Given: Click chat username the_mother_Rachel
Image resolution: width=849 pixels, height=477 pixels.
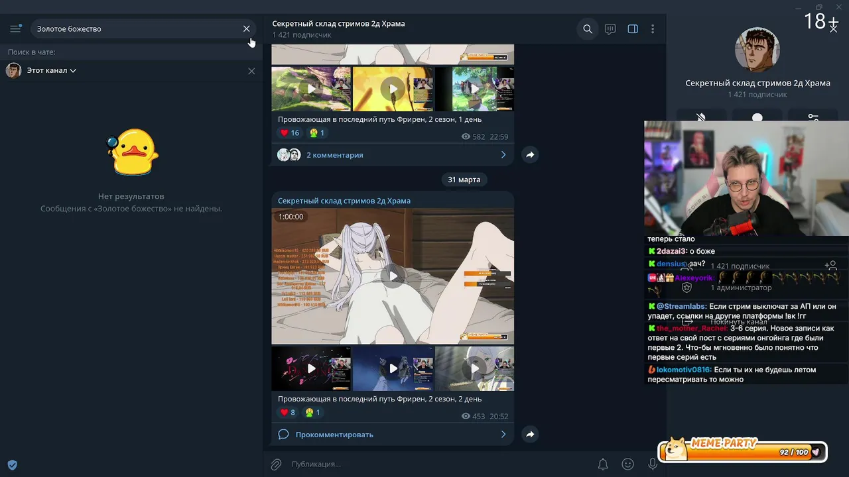Looking at the screenshot, I should coord(692,329).
